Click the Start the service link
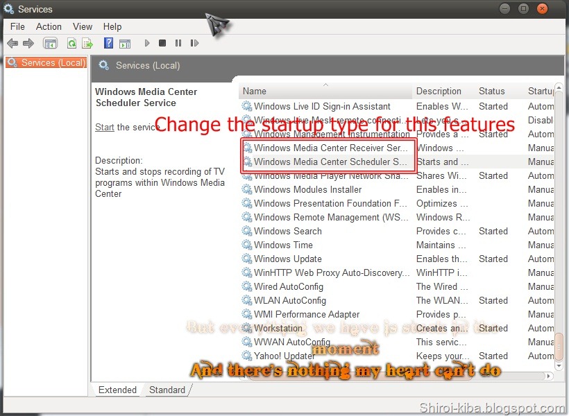569x416 pixels. [x=105, y=128]
